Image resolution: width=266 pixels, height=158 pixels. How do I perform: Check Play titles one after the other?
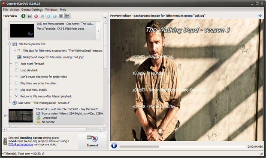point(17,83)
